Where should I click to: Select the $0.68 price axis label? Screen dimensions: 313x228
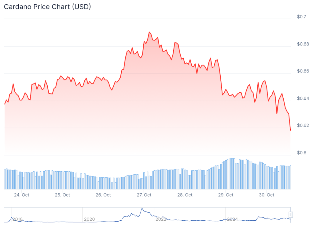(x=303, y=44)
